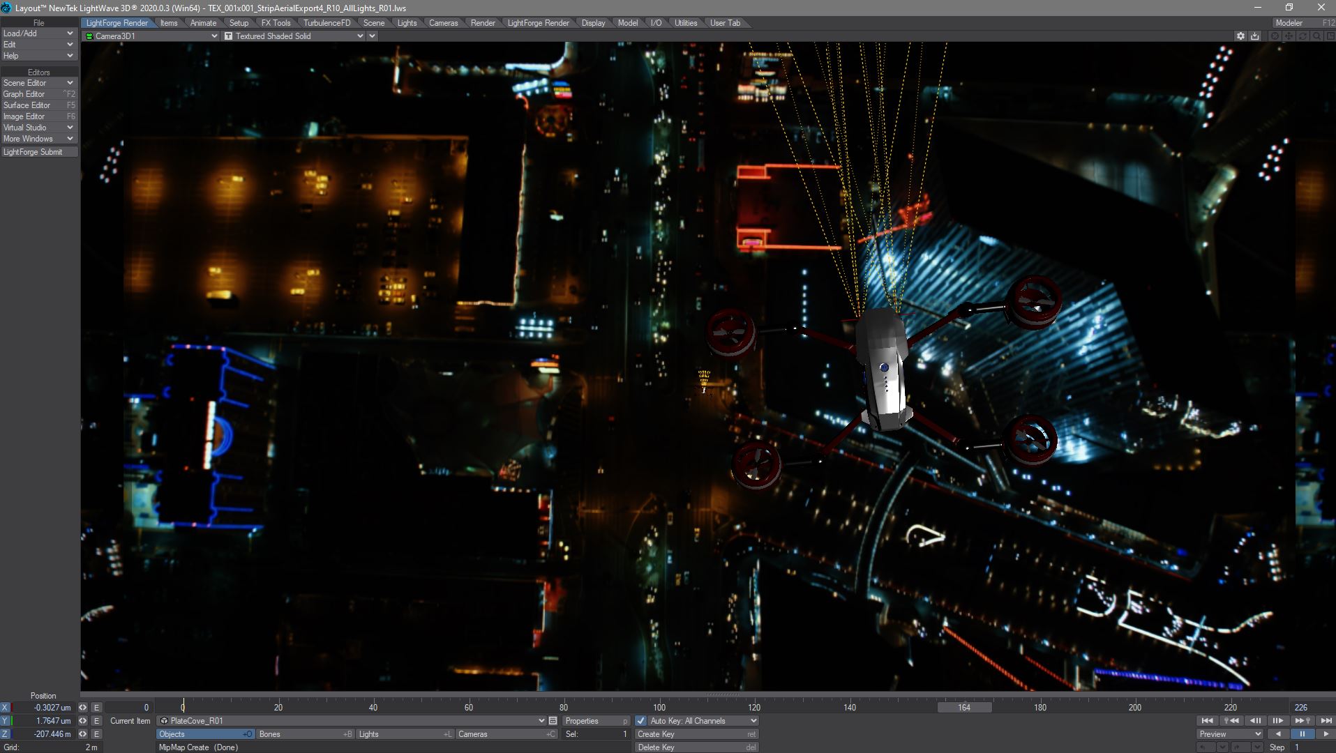
Task: Toggle the Z axis channel button
Action: [5, 734]
